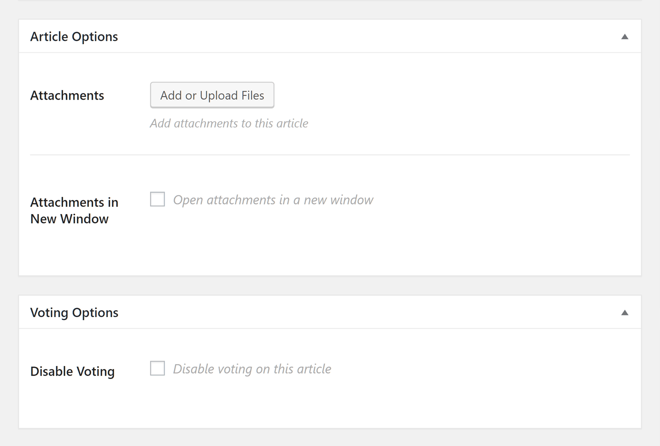This screenshot has width=660, height=446.
Task: Click gray gap between Article and Voting panels
Action: pos(330,285)
